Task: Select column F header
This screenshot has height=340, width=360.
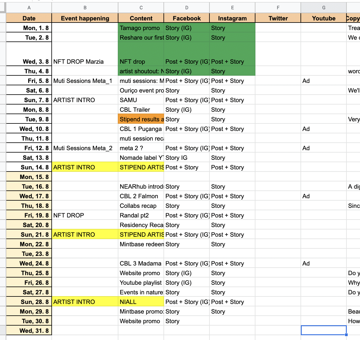Action: coord(278,8)
